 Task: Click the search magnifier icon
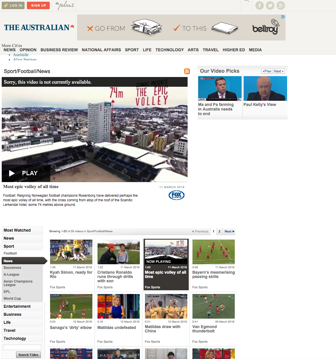point(246,1)
